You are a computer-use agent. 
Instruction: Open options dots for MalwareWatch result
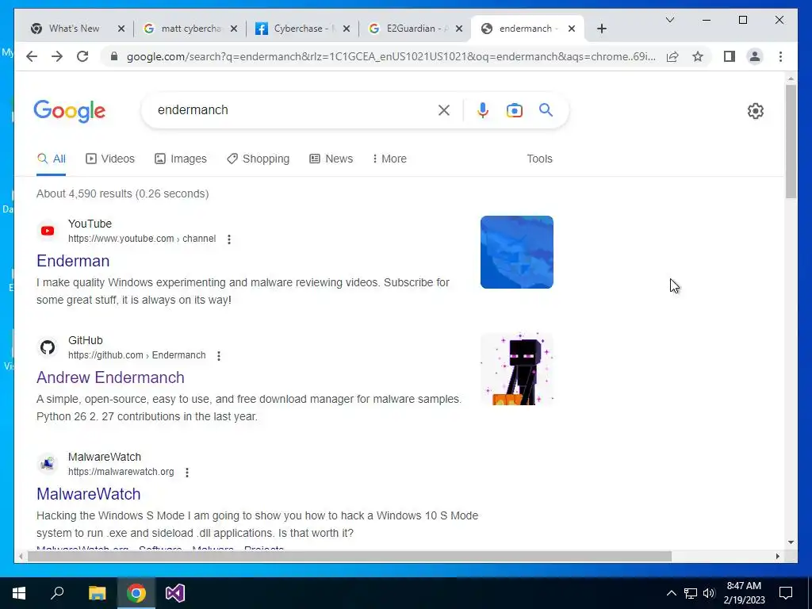point(187,473)
